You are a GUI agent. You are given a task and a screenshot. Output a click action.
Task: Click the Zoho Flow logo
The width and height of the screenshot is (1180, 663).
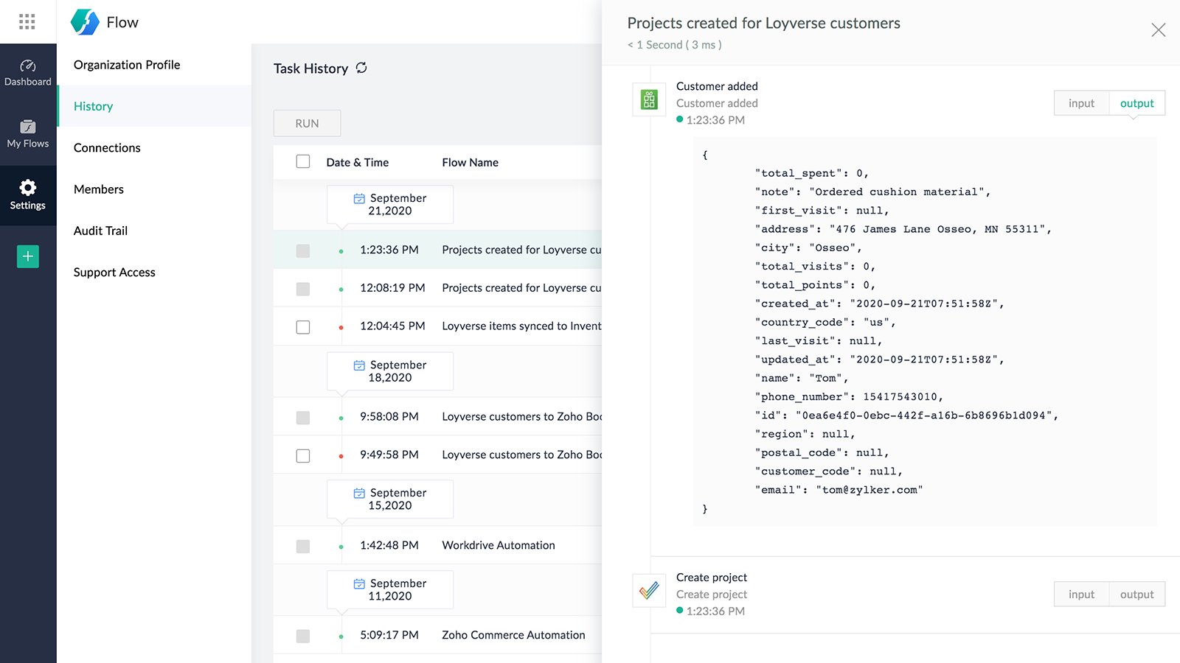85,22
